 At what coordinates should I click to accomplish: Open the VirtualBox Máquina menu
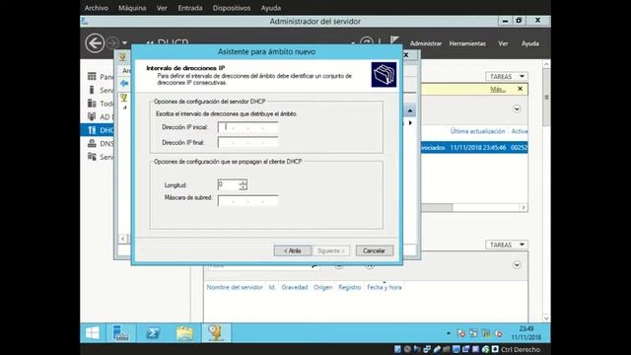pyautogui.click(x=132, y=8)
